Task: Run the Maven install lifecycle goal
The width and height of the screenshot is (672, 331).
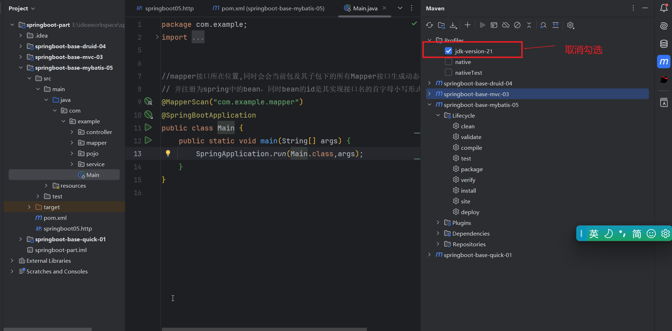Action: point(468,190)
